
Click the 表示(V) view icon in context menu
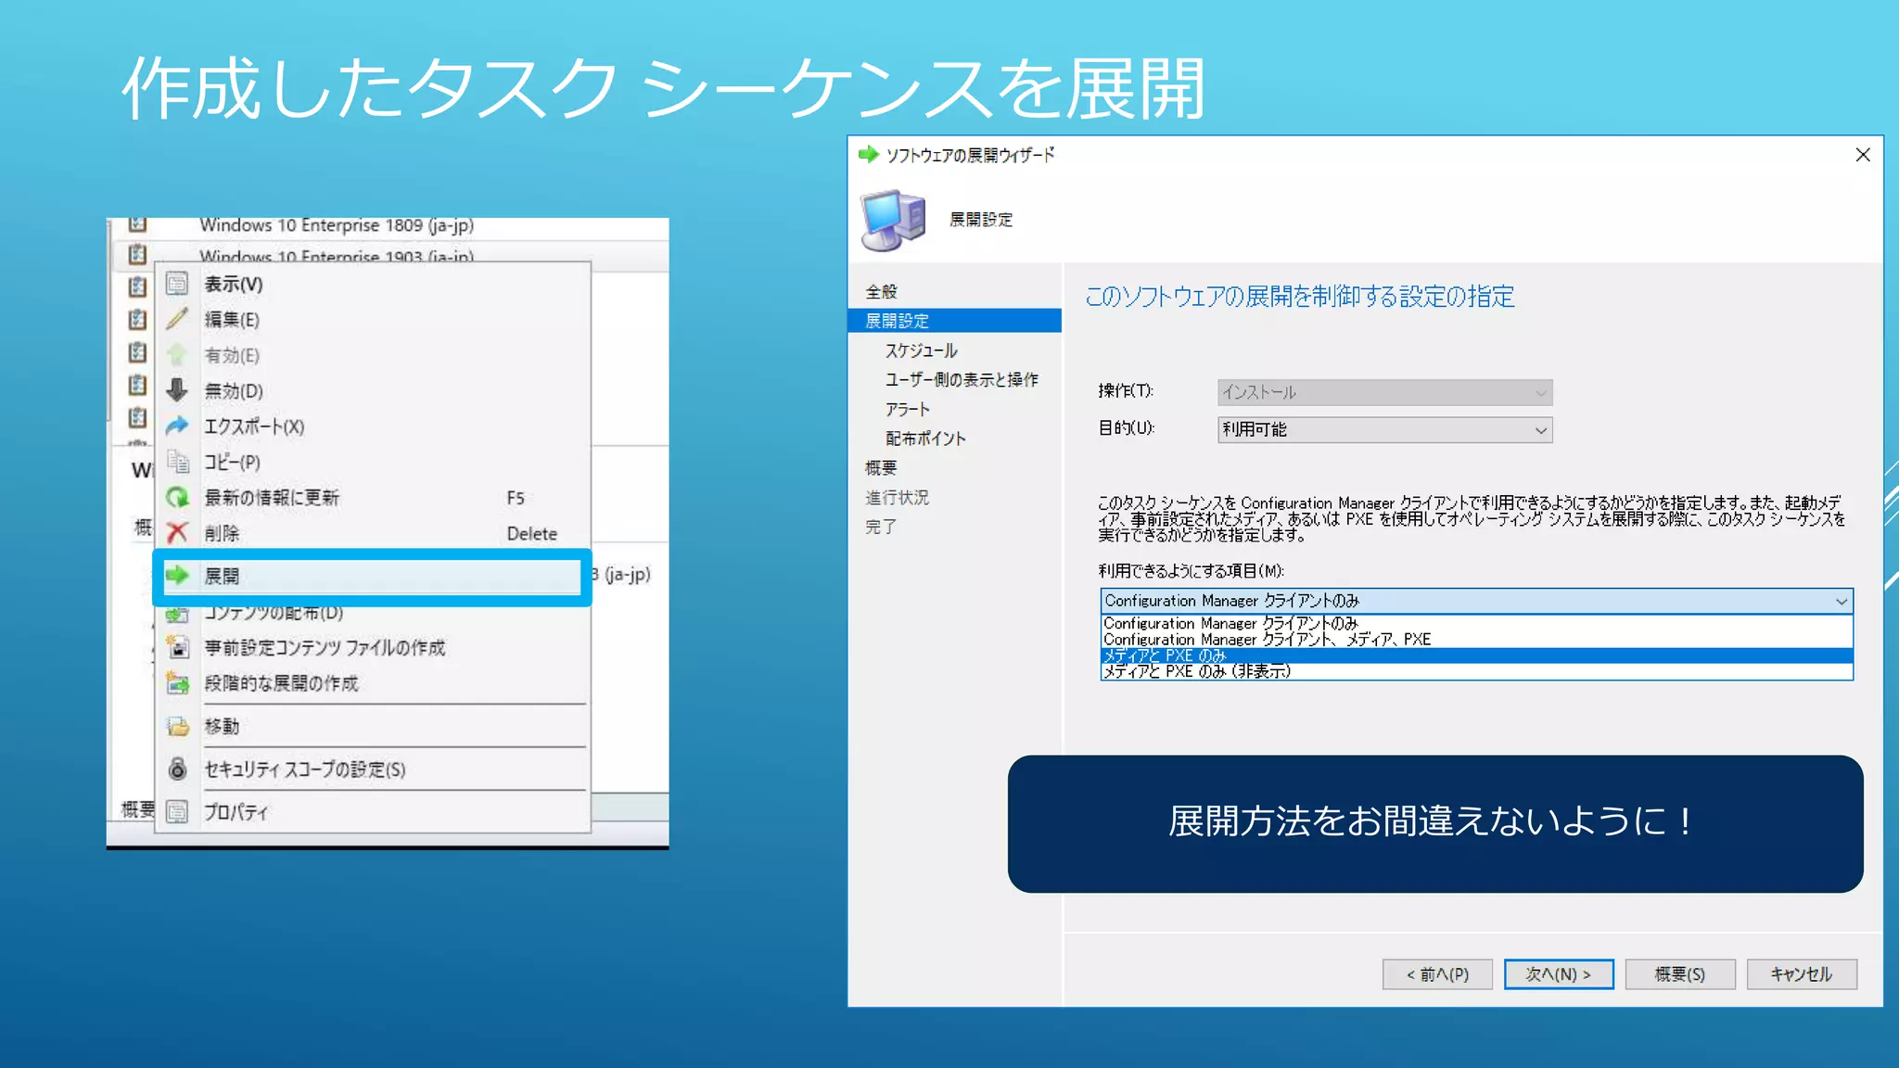pos(177,284)
